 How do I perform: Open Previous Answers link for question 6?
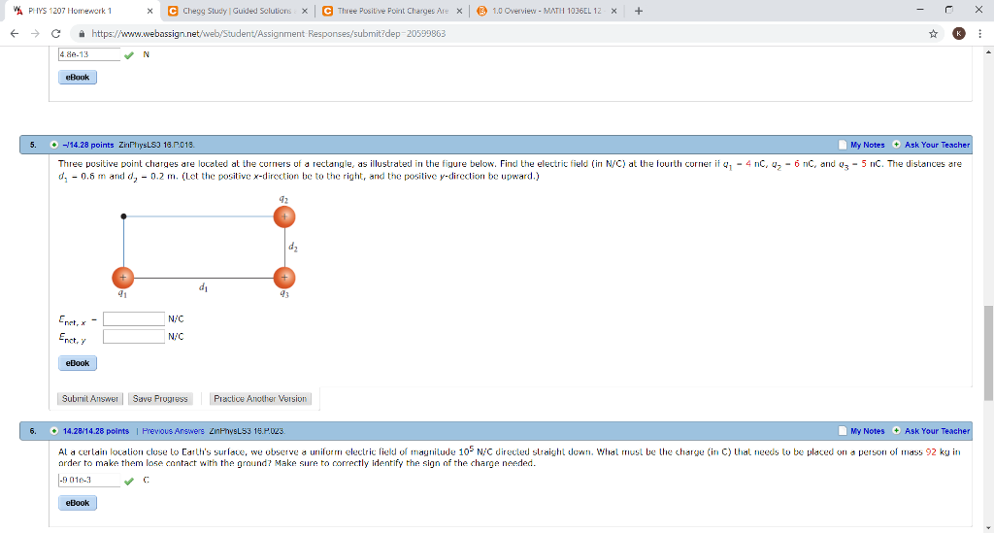tap(173, 431)
